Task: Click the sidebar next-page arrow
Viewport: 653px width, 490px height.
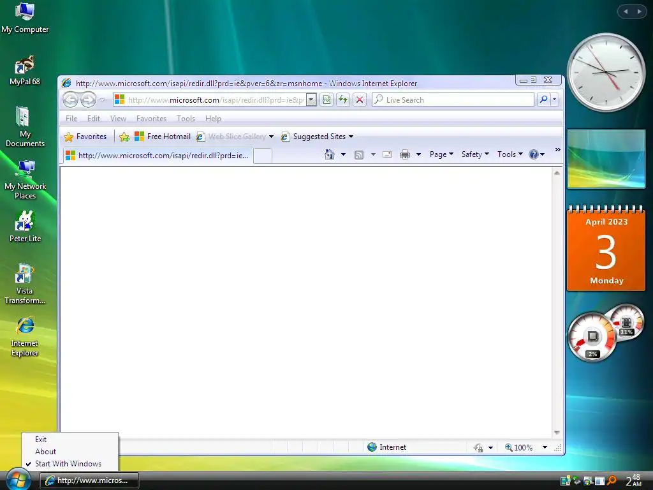Action: tap(639, 11)
